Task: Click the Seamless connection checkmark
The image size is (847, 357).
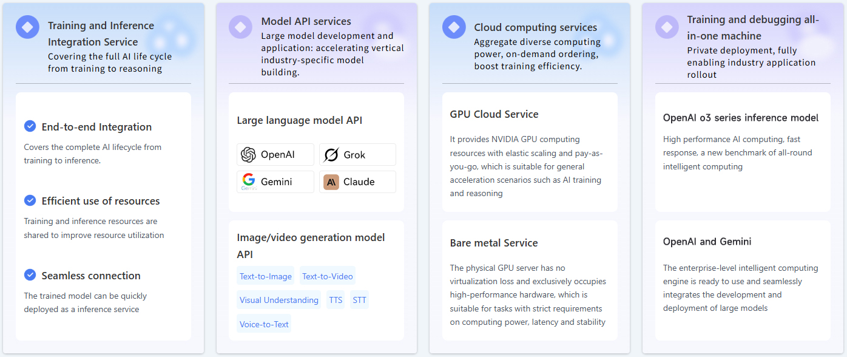Action: pos(30,275)
